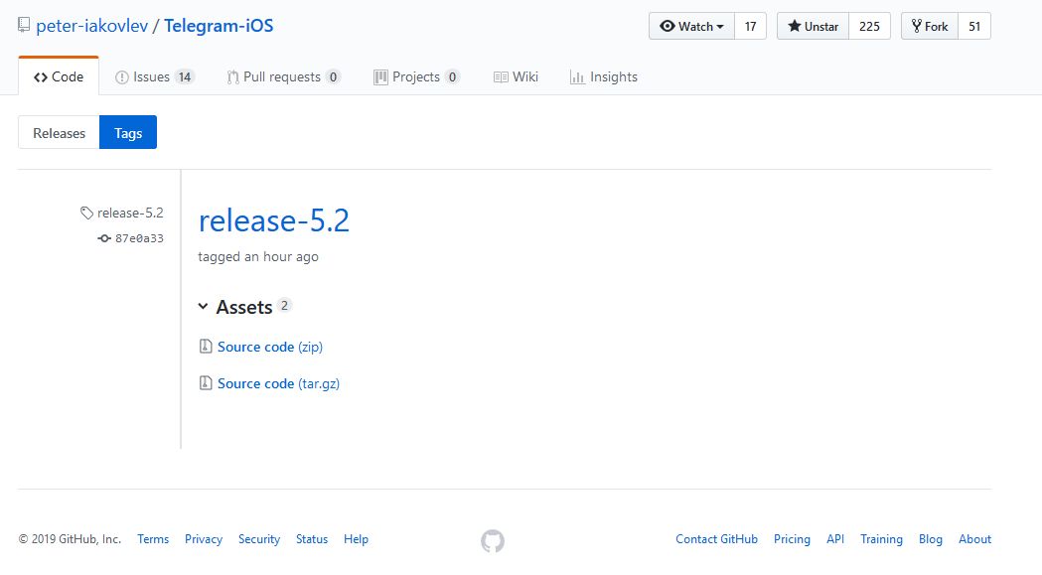Click the Insights bar-graph icon
The height and width of the screenshot is (575, 1042).
click(577, 77)
